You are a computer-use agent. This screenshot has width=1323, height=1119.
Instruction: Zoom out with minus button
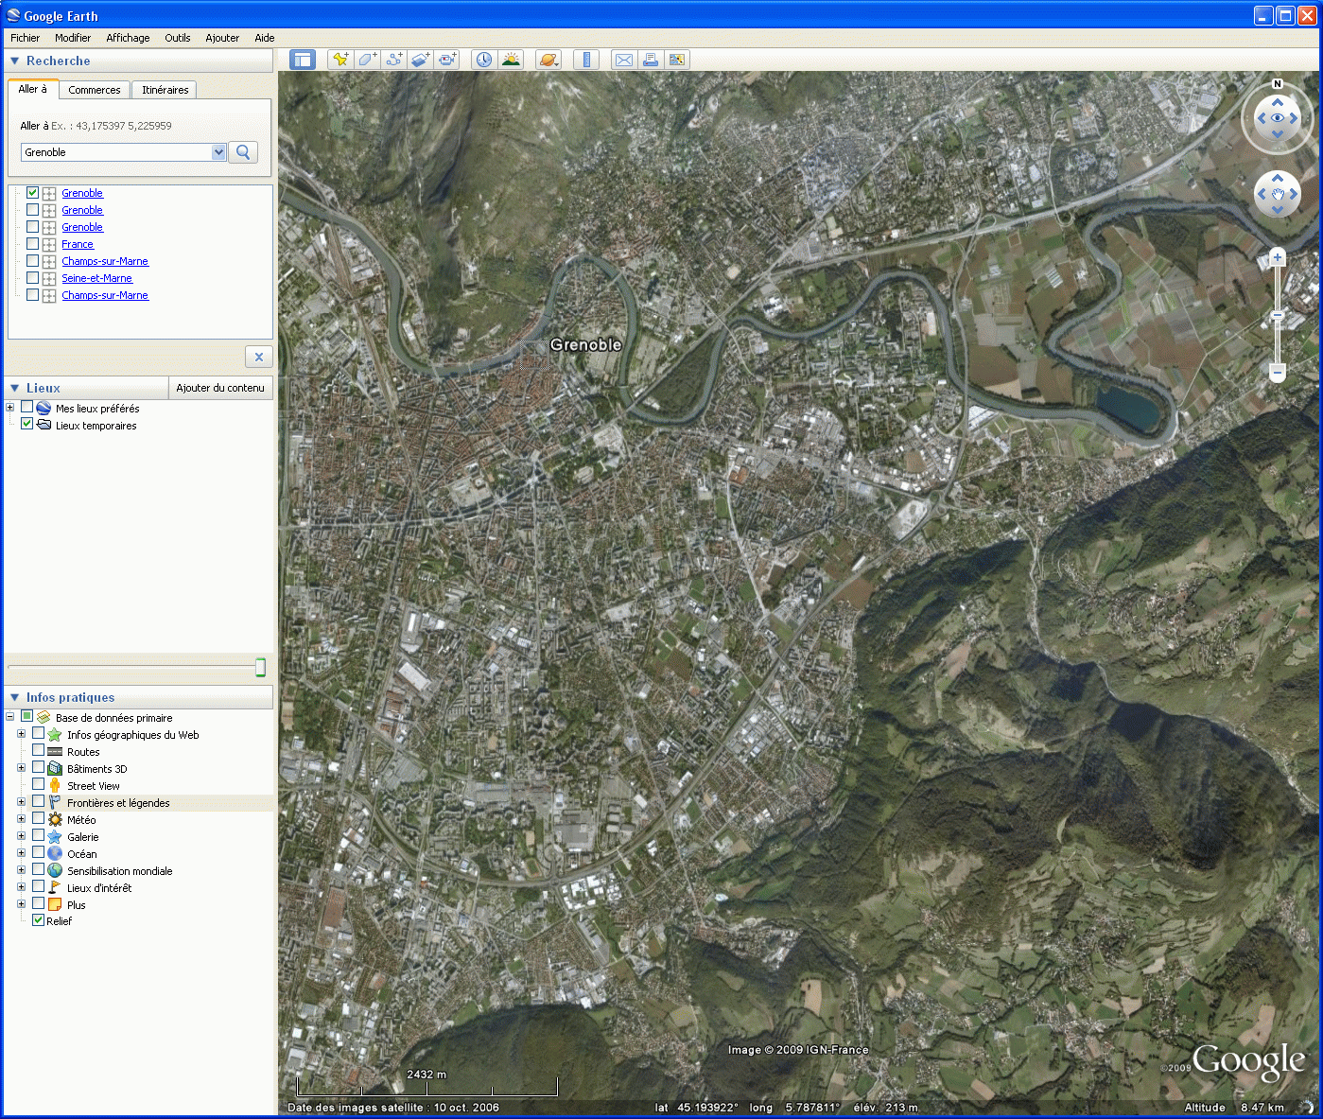pos(1278,373)
